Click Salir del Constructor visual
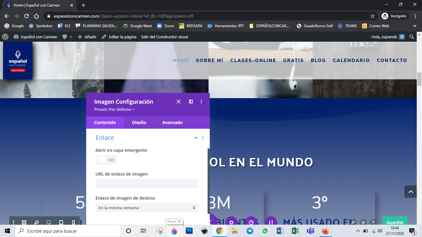422x237 pixels. pos(164,37)
